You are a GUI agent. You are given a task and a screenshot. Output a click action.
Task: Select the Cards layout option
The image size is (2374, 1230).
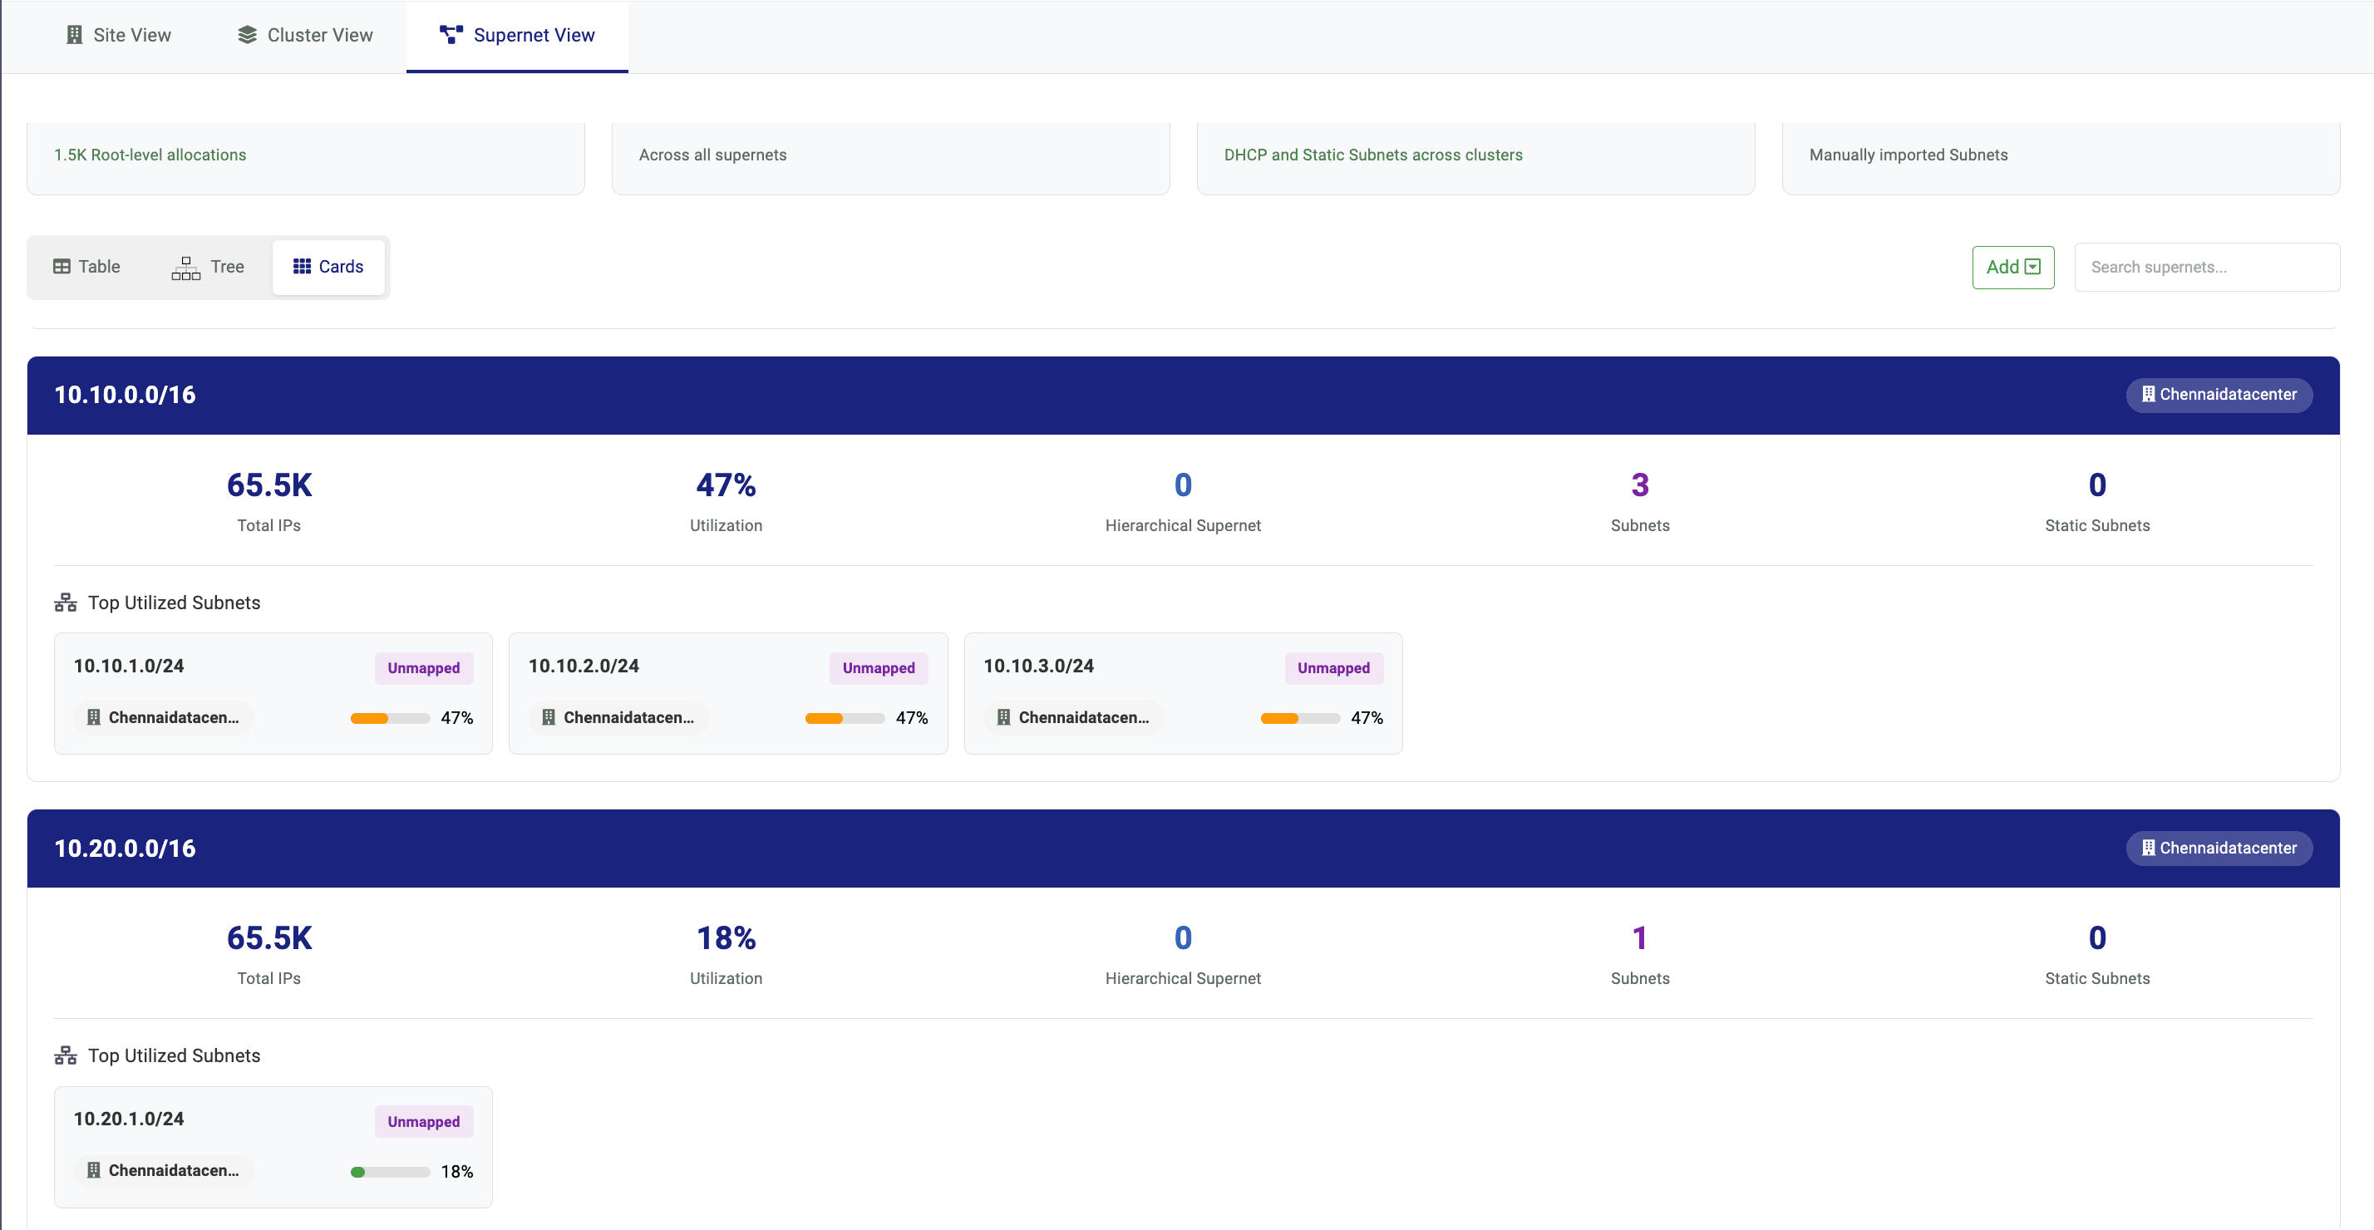[x=328, y=266]
